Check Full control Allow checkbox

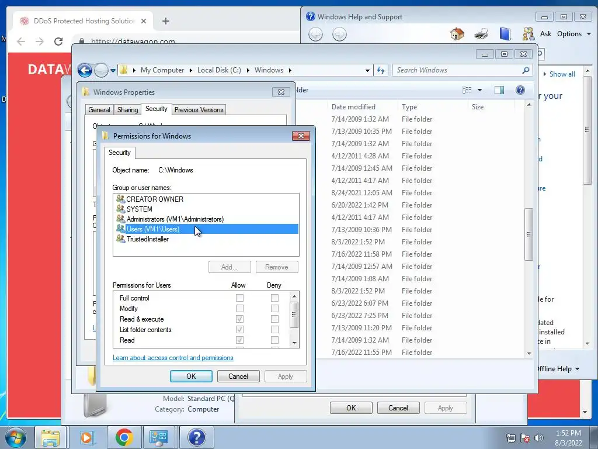tap(239, 298)
